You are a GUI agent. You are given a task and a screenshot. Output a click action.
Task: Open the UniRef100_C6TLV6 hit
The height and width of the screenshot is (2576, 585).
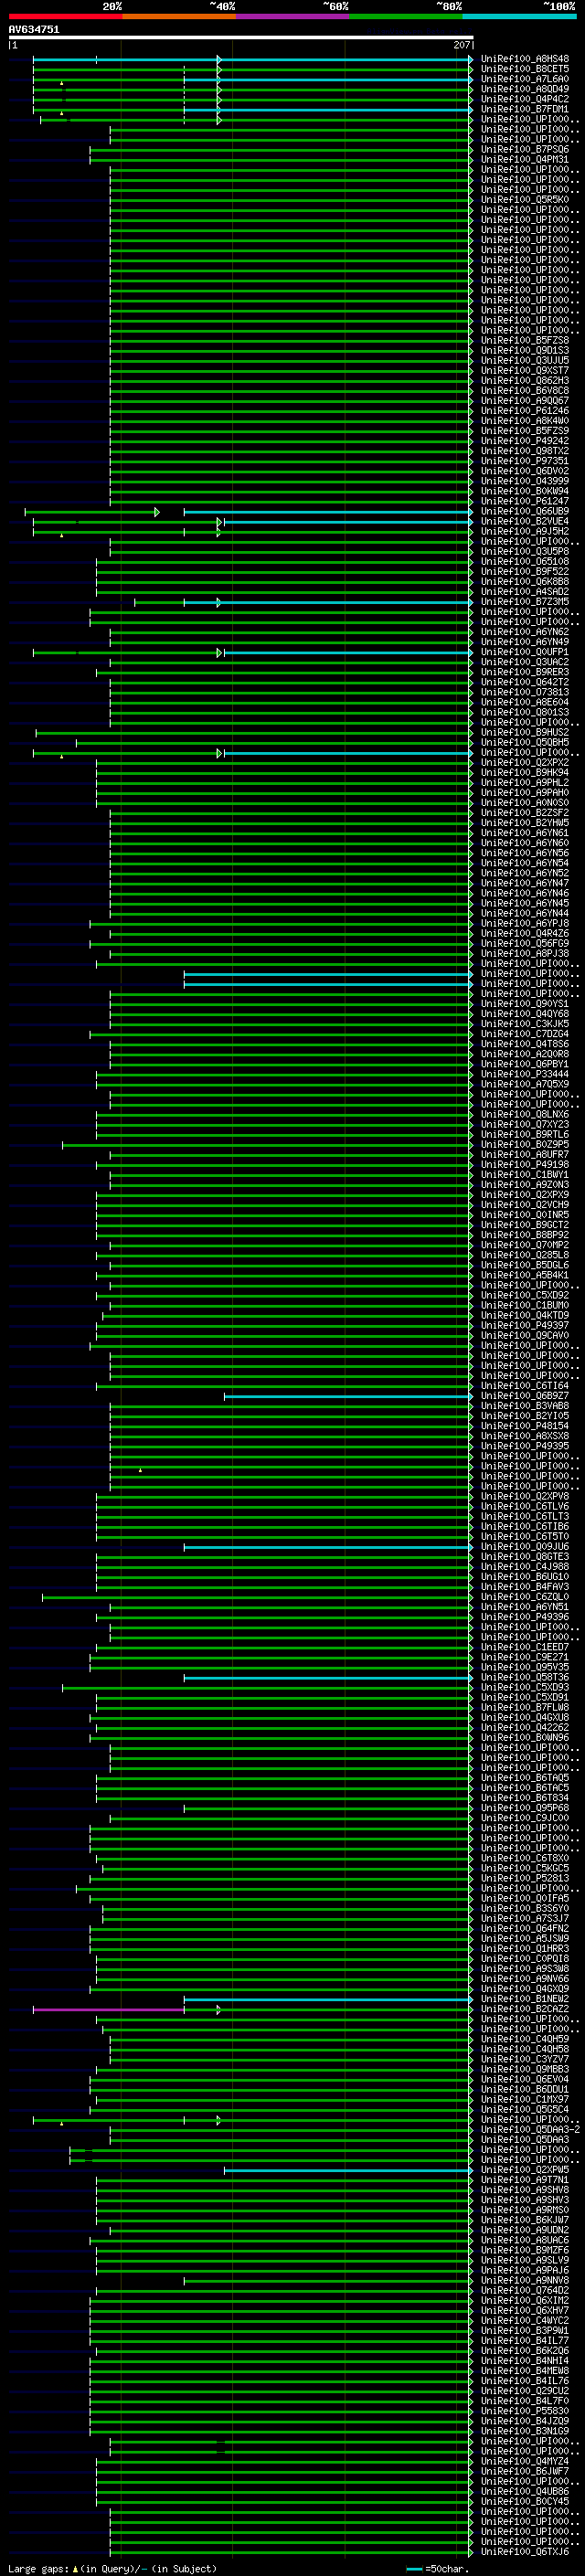(x=525, y=1506)
